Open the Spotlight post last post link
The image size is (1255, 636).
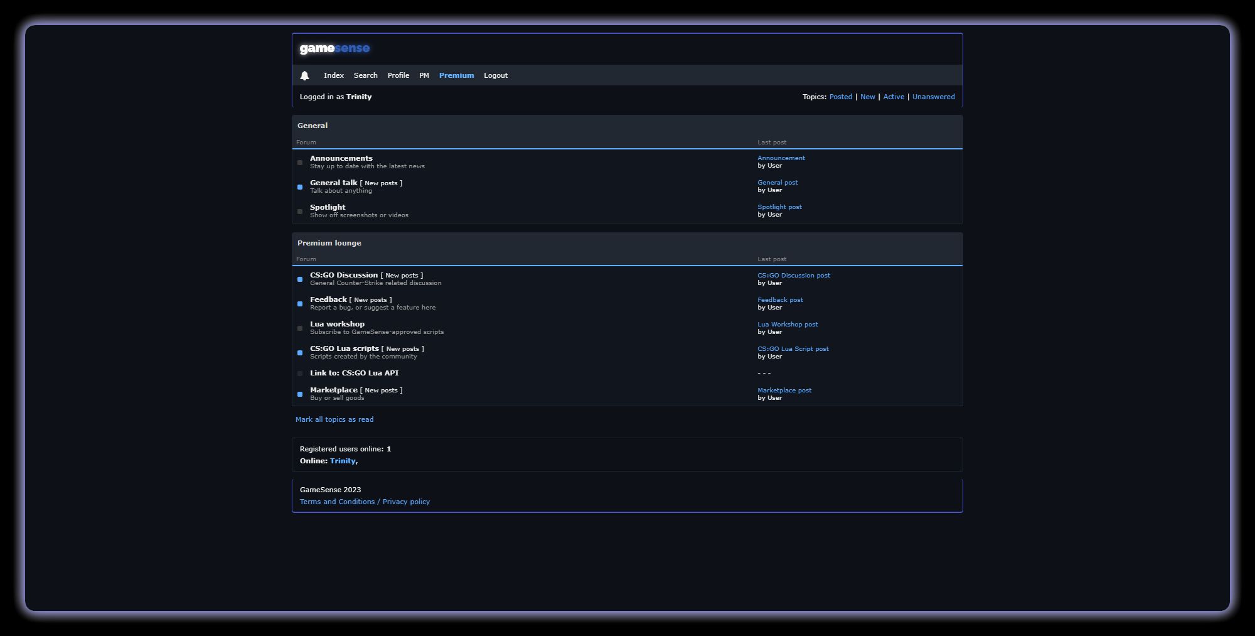[x=779, y=207]
